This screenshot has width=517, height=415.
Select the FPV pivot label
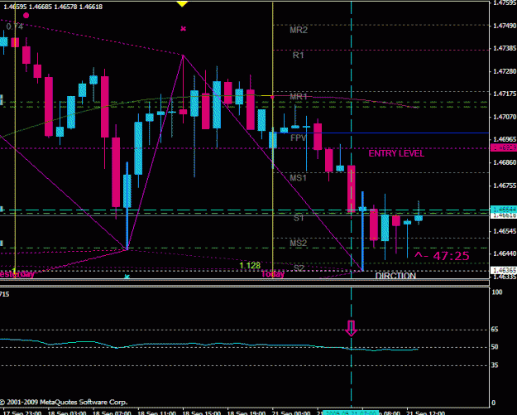coord(299,138)
